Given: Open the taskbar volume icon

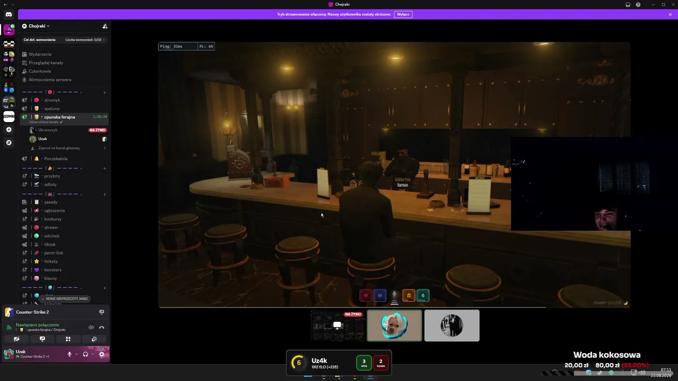Looking at the screenshot, I should 643,373.
